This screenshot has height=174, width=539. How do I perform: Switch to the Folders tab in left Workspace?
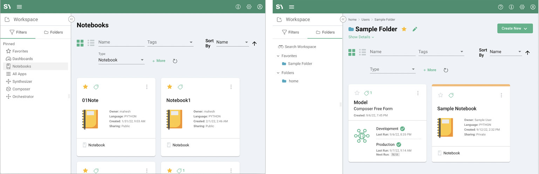tap(53, 32)
